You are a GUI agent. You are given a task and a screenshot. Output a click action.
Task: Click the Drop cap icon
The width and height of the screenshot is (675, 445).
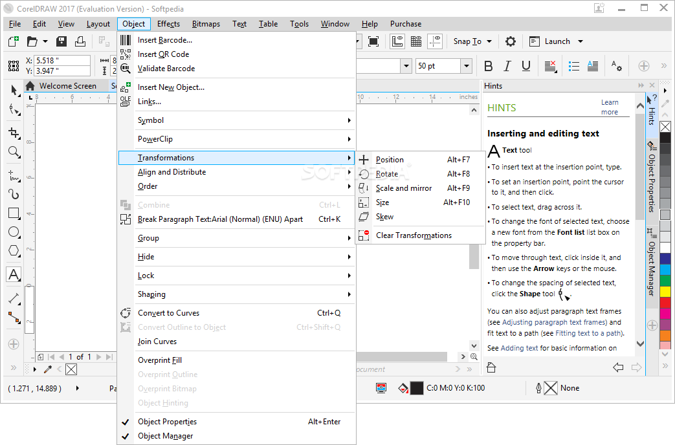(x=593, y=66)
